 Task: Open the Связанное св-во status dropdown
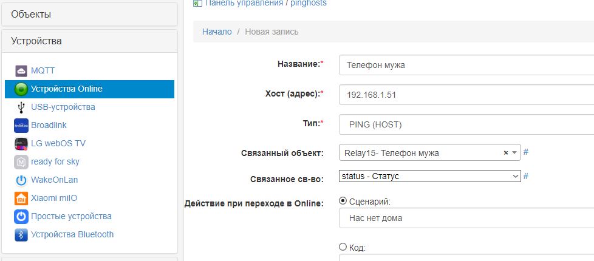click(430, 176)
